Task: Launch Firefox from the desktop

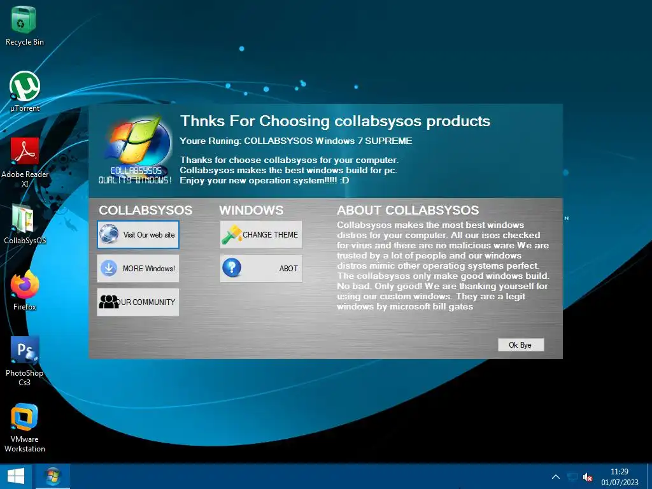Action: [25, 290]
